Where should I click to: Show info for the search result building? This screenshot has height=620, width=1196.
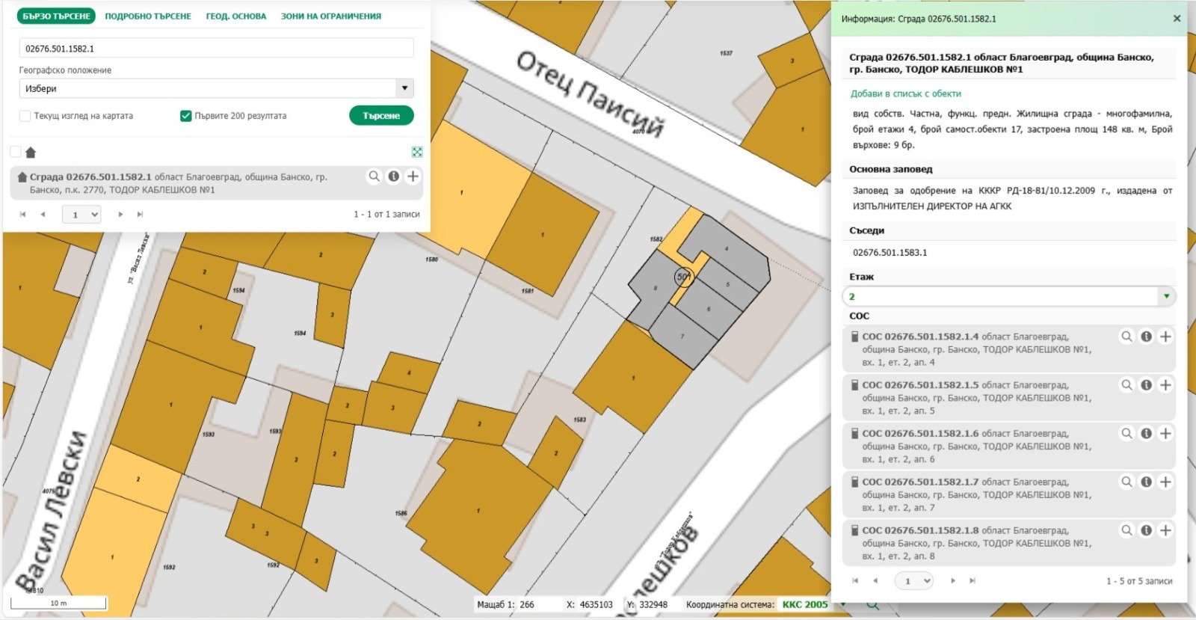click(x=394, y=177)
